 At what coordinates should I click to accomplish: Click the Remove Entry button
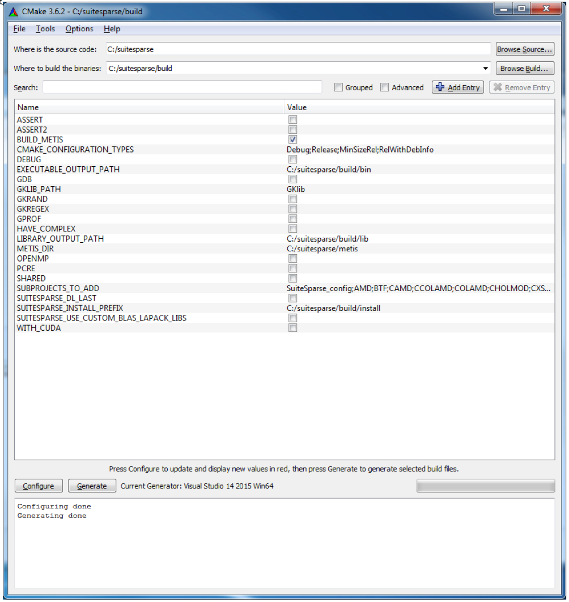tap(523, 87)
